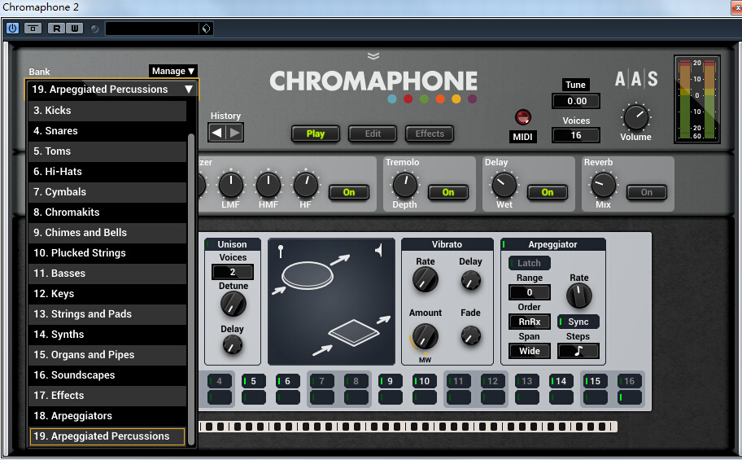742x460 pixels.
Task: Click the Unison Voices value field
Action: point(233,272)
